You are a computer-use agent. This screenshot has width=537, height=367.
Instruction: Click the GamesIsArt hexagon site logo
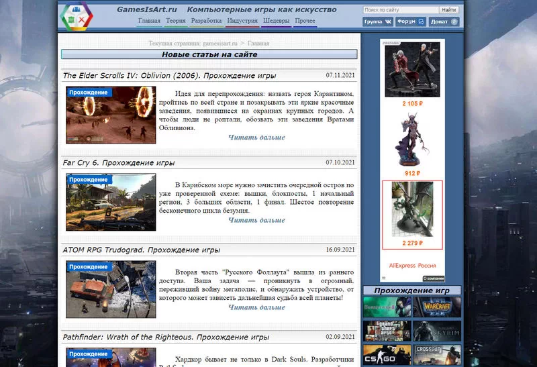click(x=77, y=16)
